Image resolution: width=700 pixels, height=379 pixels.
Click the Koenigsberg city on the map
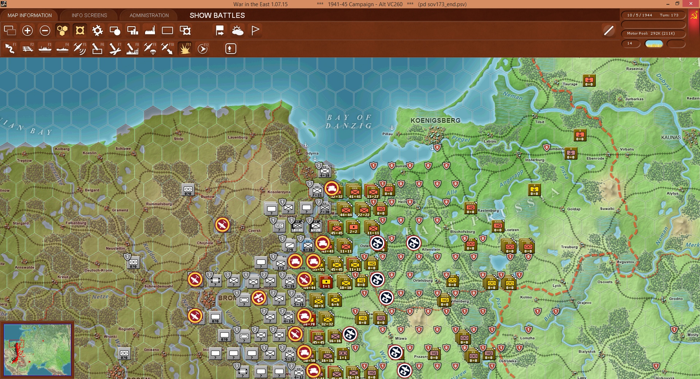(x=435, y=134)
